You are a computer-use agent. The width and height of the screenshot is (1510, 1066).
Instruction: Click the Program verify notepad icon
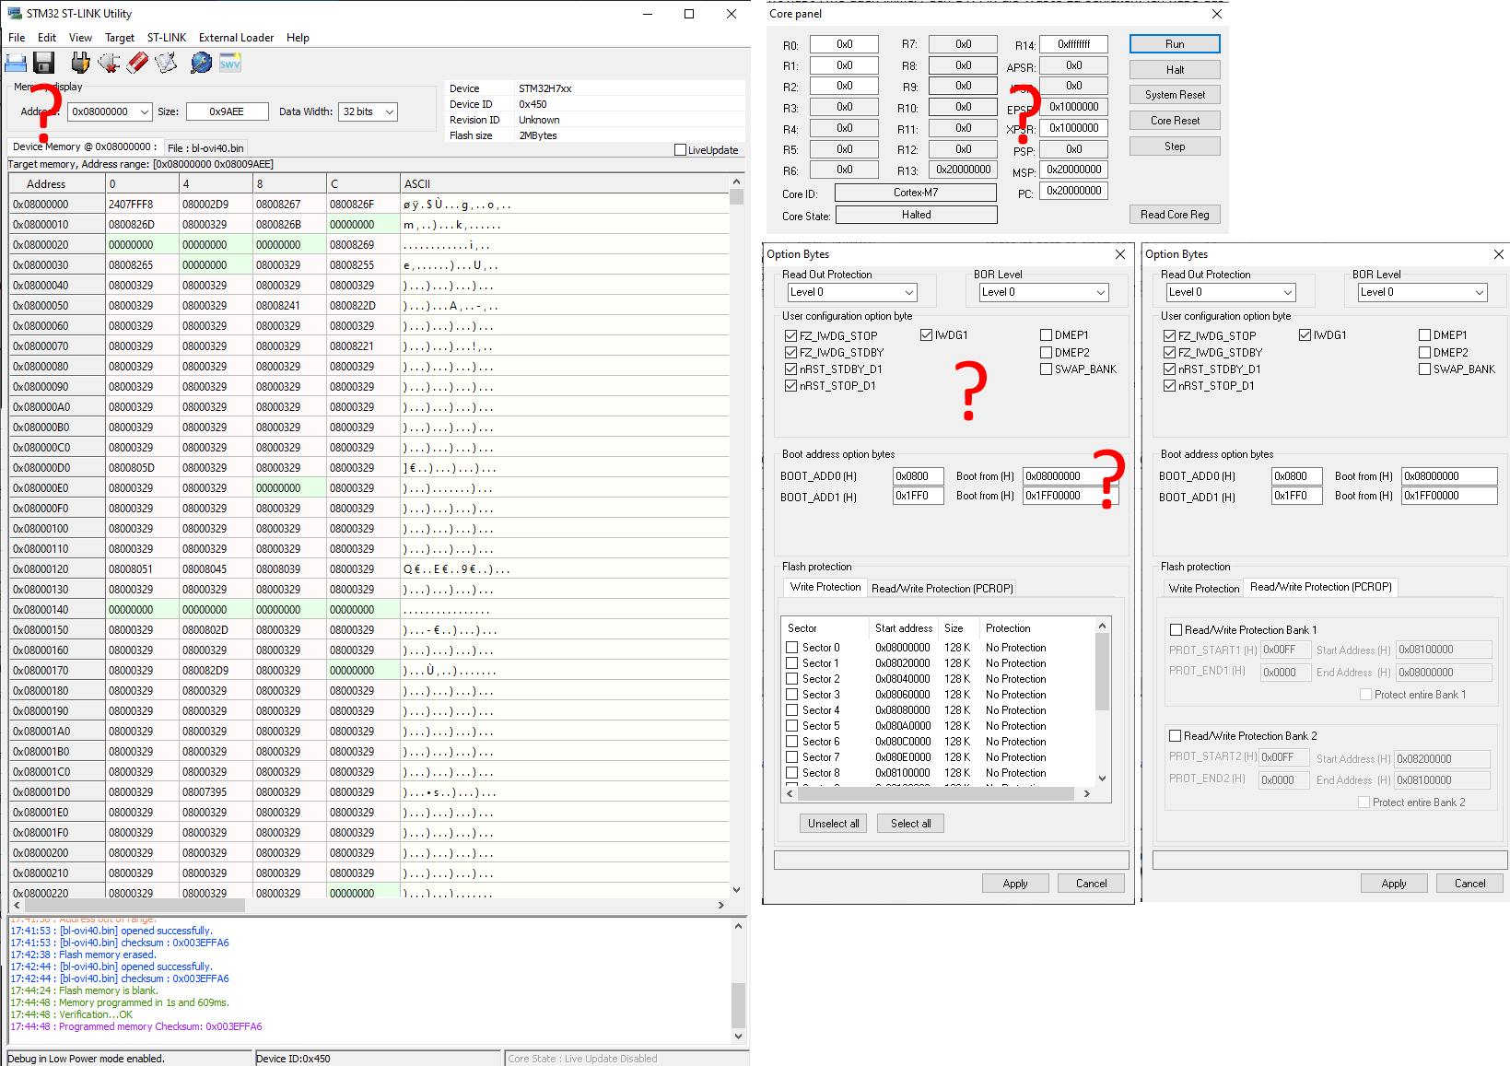point(166,63)
